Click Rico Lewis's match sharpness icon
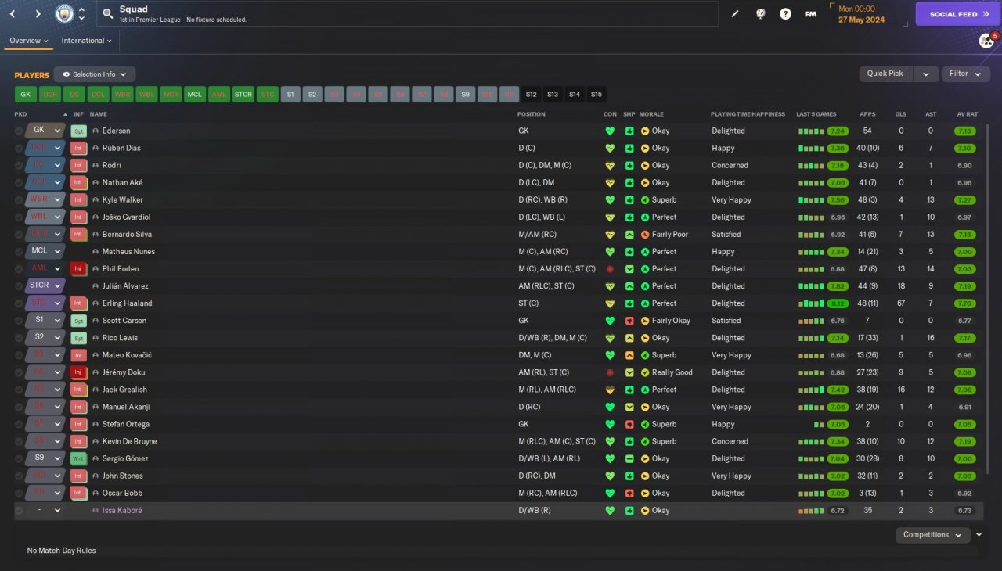Image resolution: width=1002 pixels, height=571 pixels. click(629, 338)
